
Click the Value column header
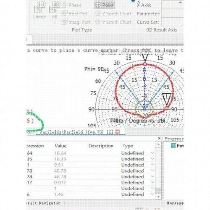60,146
